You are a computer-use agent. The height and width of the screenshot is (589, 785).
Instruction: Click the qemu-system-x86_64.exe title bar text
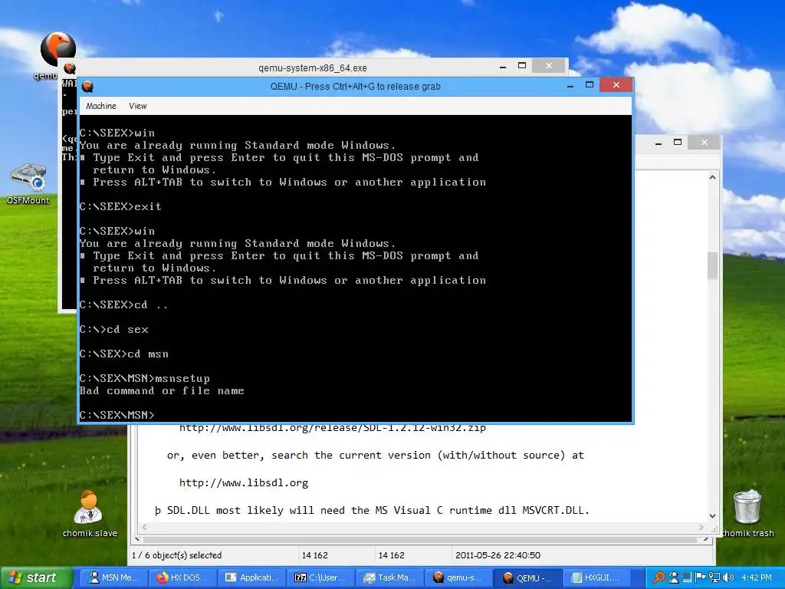[313, 68]
